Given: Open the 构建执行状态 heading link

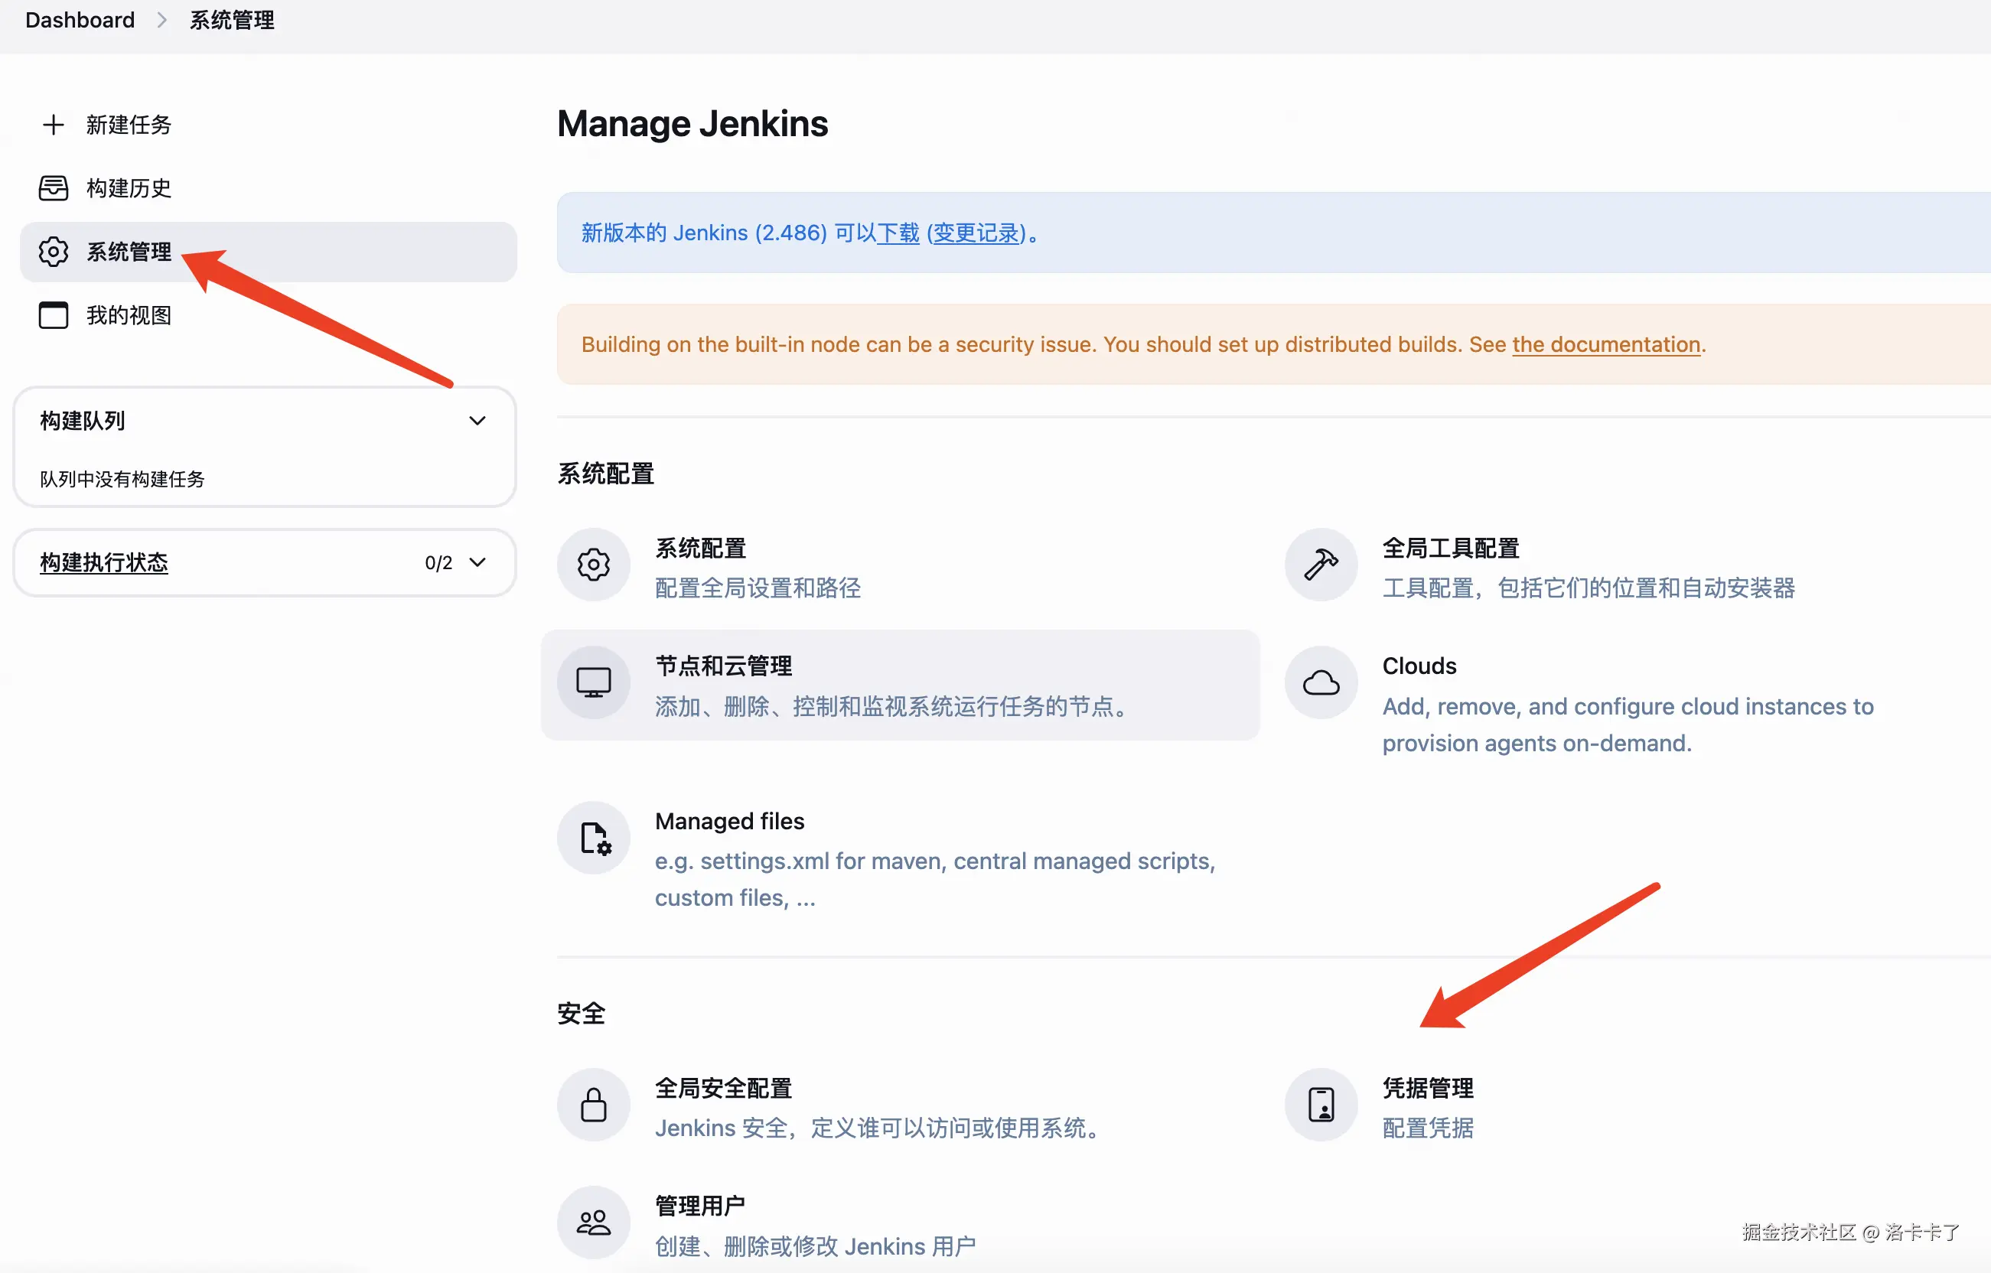Looking at the screenshot, I should (x=104, y=563).
